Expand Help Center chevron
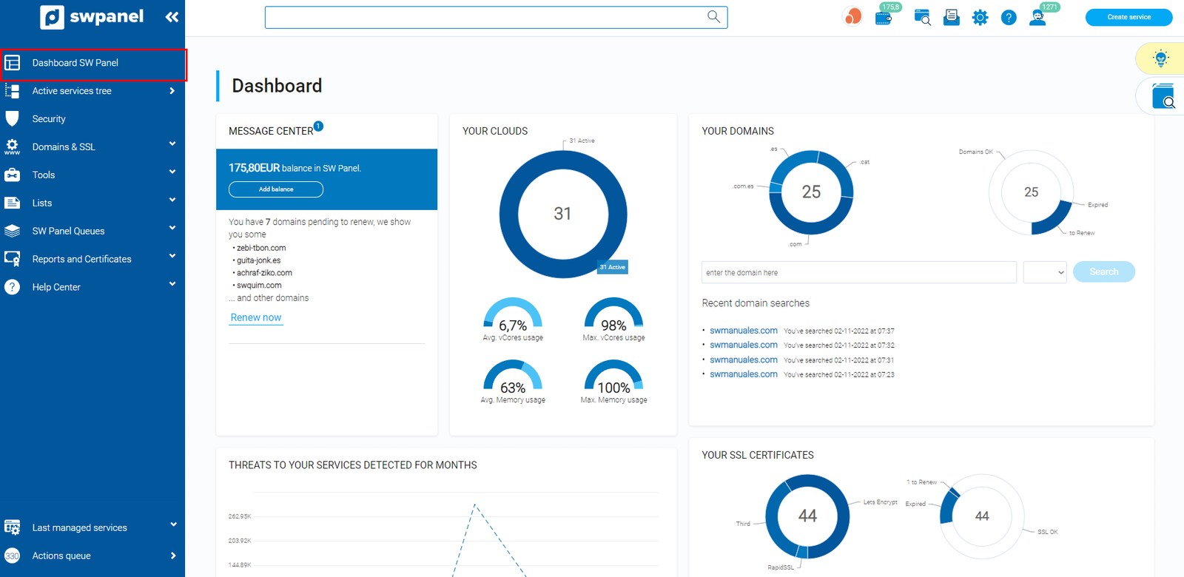This screenshot has width=1184, height=577. pos(172,284)
